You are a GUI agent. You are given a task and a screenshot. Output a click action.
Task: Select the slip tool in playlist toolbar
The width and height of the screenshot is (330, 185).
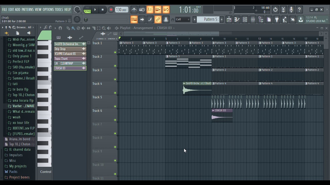88,28
